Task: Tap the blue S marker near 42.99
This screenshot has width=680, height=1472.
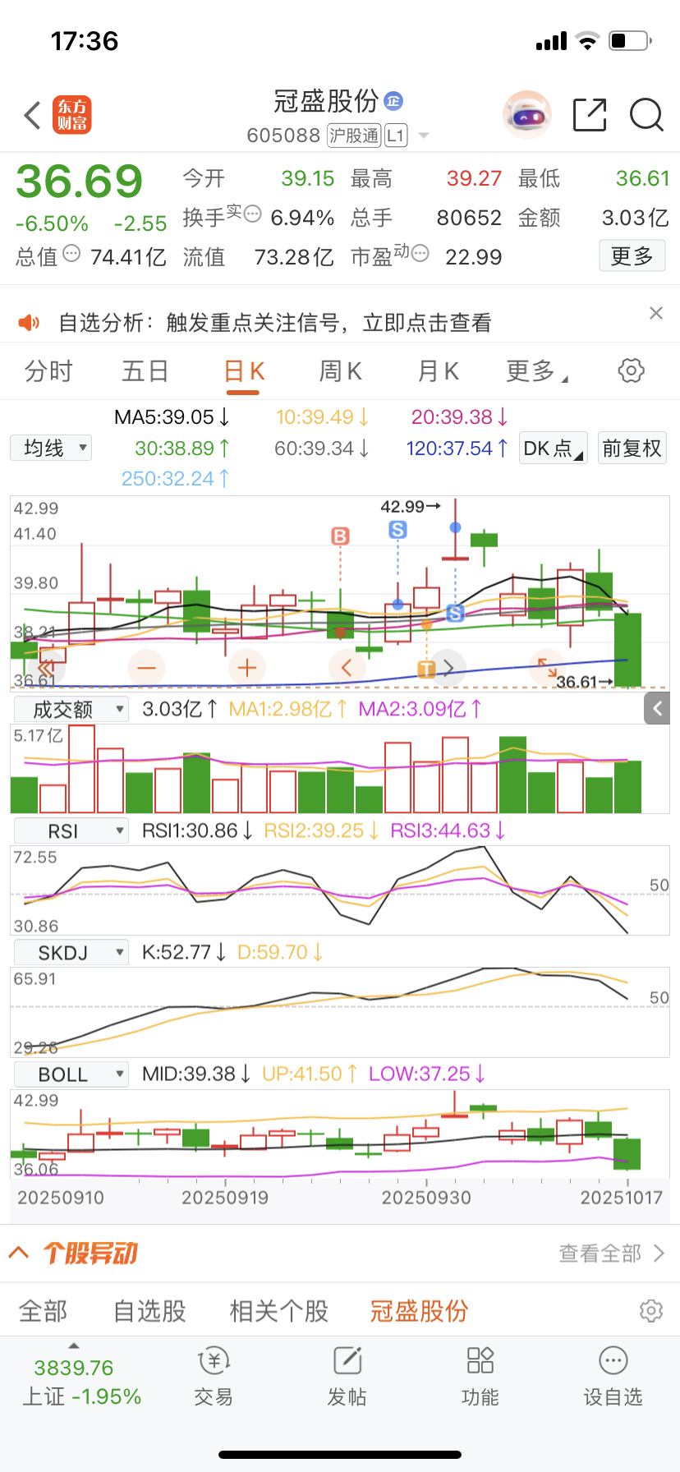Action: click(397, 530)
